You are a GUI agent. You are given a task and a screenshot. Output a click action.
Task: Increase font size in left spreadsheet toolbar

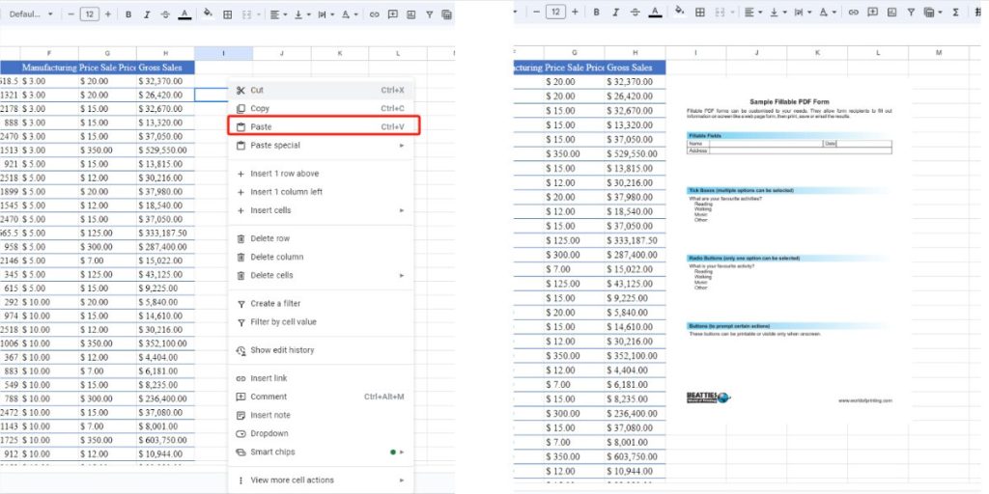(107, 14)
